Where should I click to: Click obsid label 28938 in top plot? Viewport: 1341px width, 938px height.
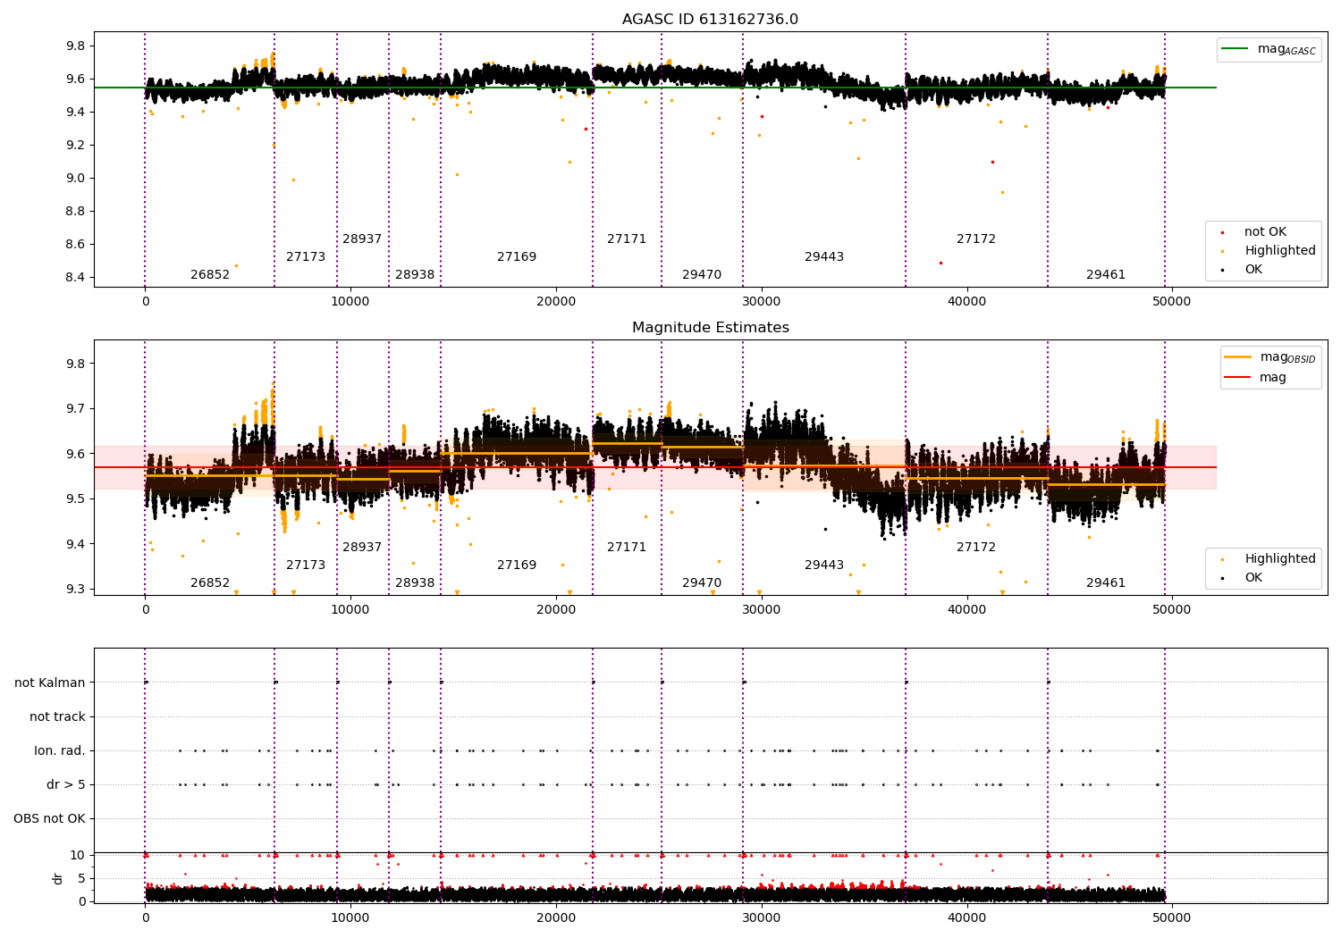415,275
